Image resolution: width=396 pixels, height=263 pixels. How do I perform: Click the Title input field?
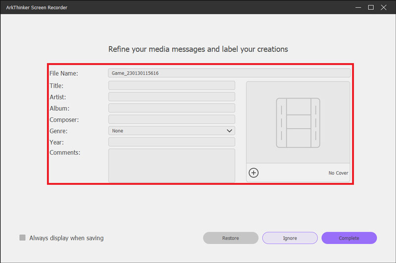pos(172,86)
